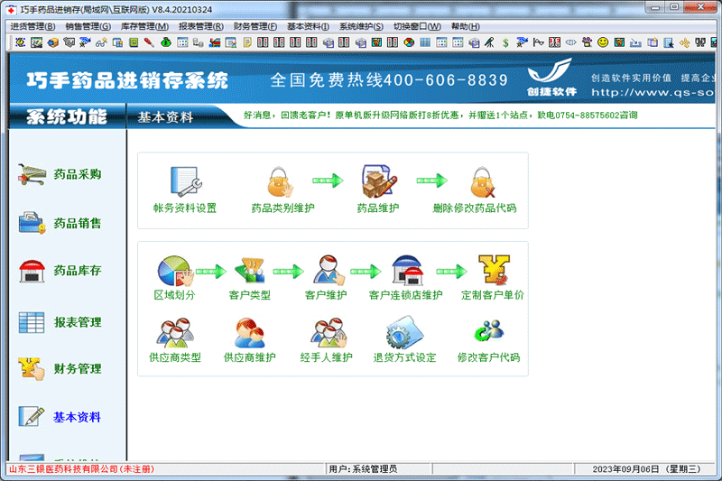The width and height of the screenshot is (722, 481).
Task: Click the 全国免费热线400-606-8839 hotline text
Action: 389,80
